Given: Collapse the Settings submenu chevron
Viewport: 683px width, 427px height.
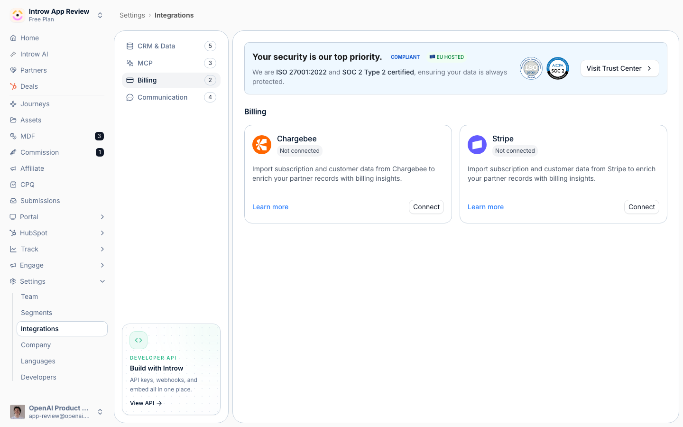Looking at the screenshot, I should (102, 281).
